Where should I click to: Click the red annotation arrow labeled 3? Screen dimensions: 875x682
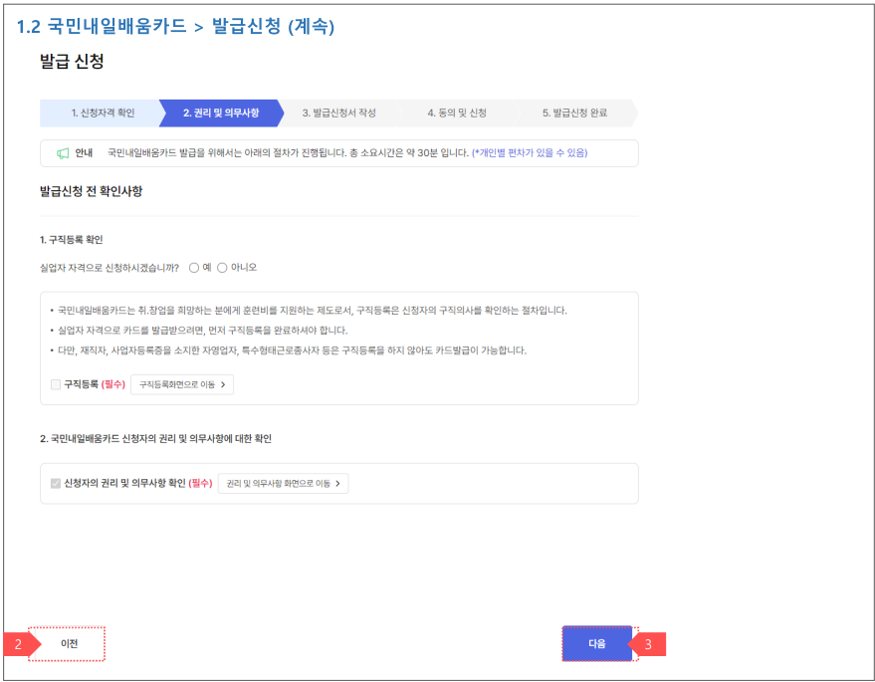[648, 644]
